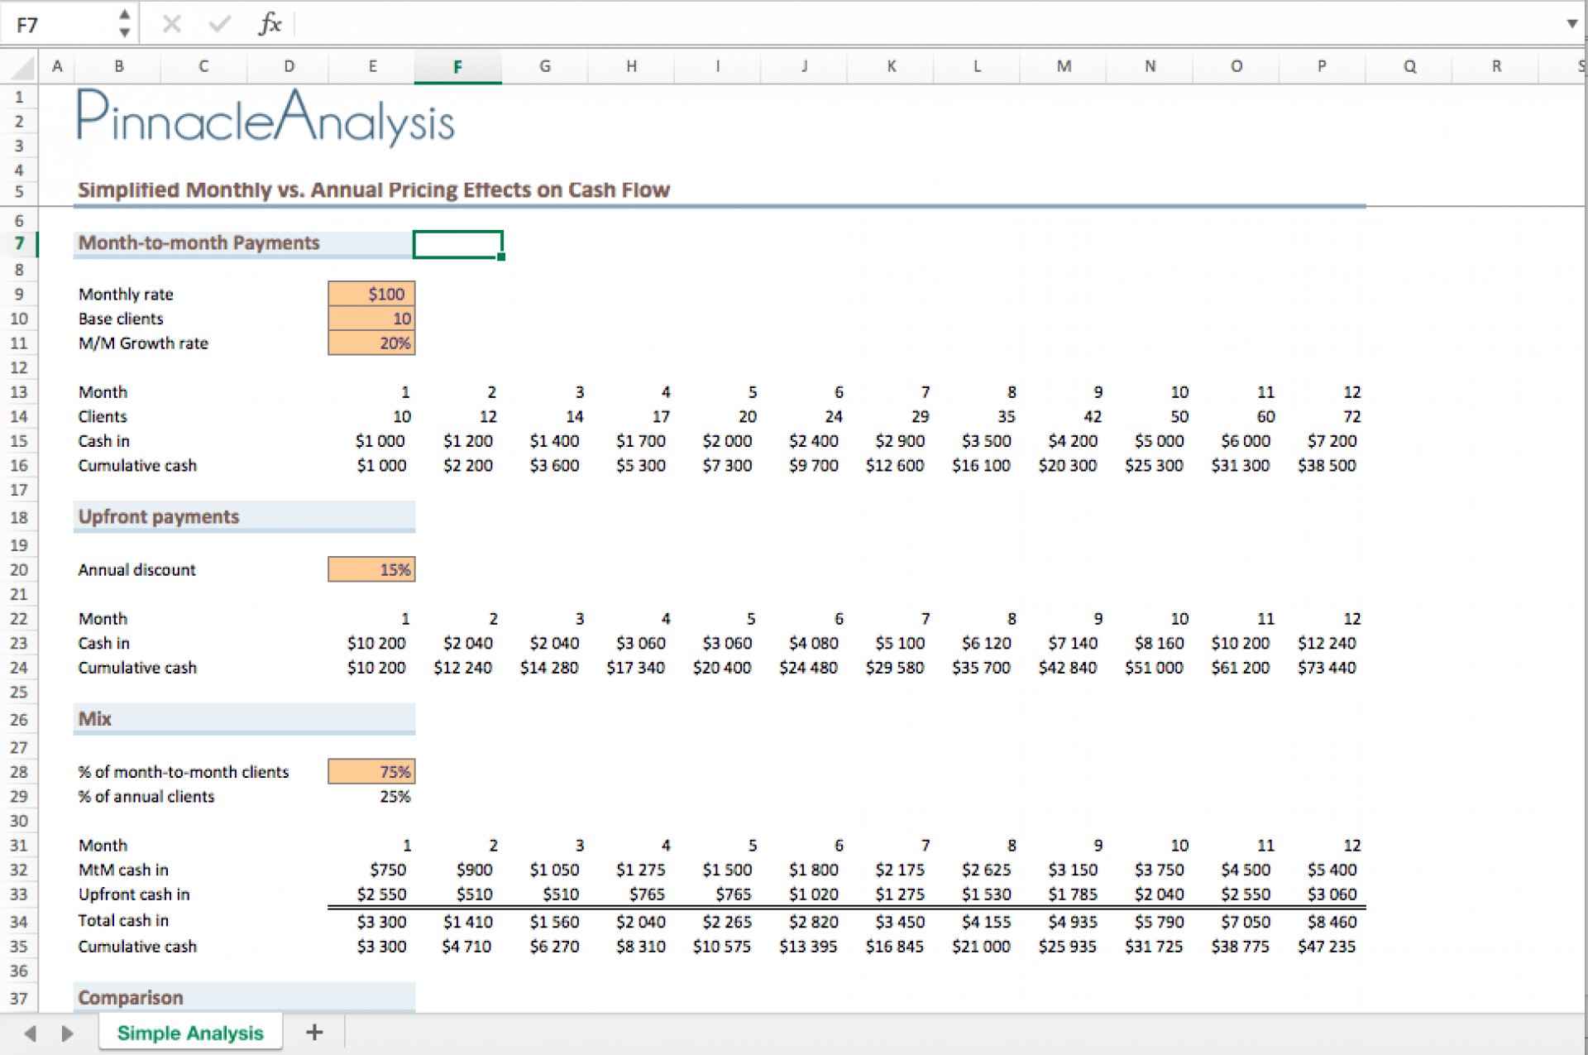
Task: Select column R header
Action: click(x=1495, y=67)
